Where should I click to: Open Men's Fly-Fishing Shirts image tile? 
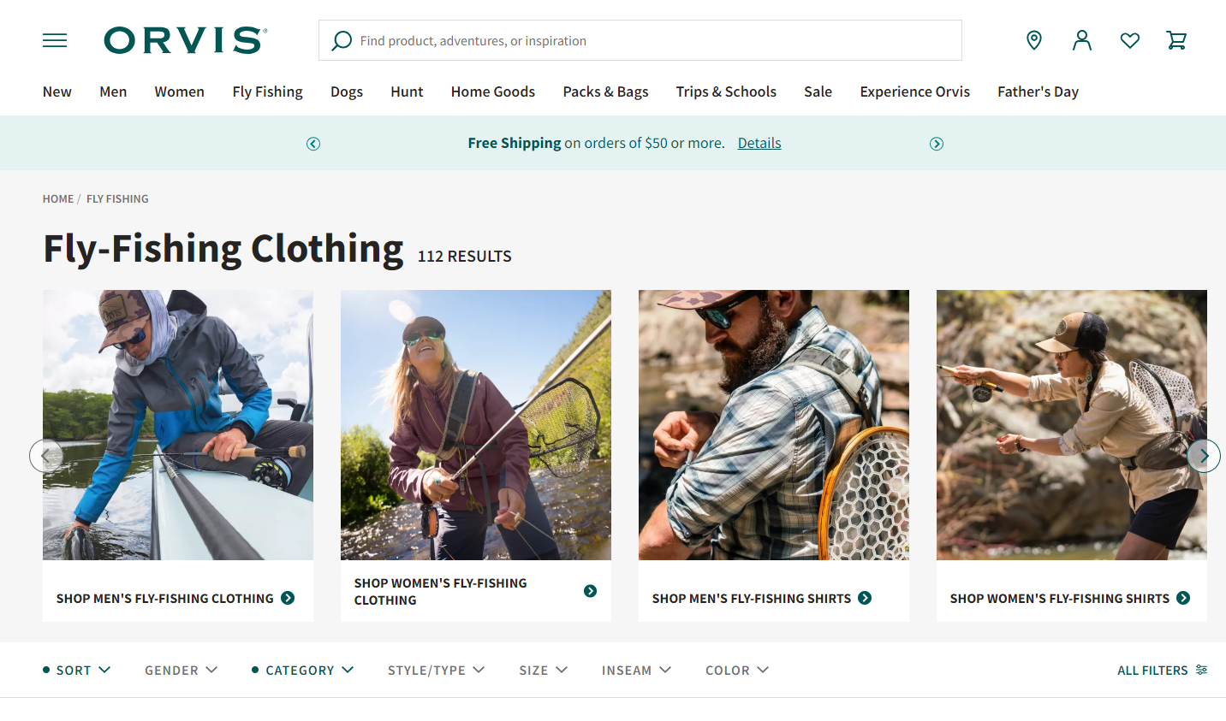click(x=774, y=425)
